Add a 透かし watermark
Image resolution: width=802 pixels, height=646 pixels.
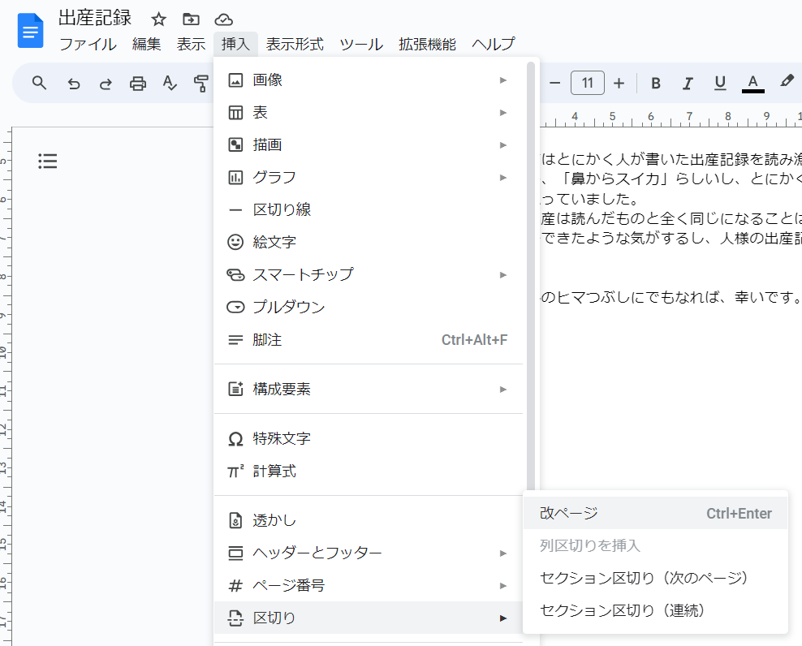(x=369, y=520)
